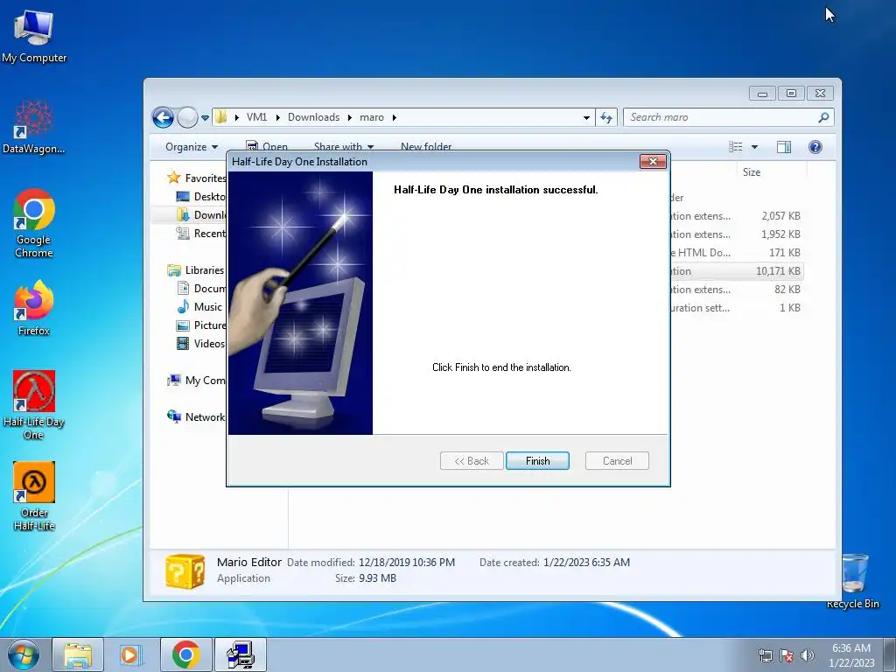Click Show desktop button on taskbar
Screen dimensions: 896x672
[890, 654]
